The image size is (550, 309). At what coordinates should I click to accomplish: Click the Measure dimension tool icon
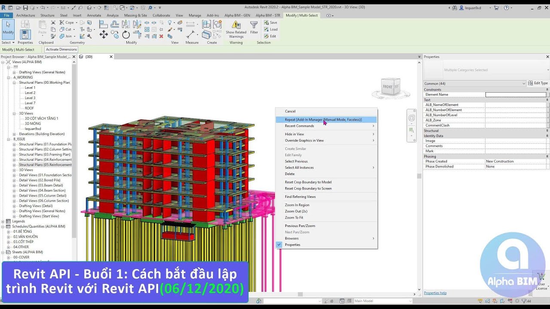[191, 35]
